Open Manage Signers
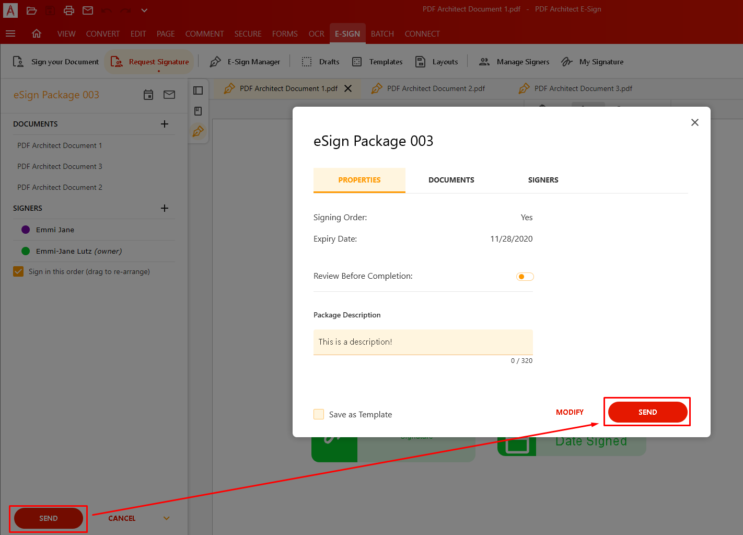 pyautogui.click(x=514, y=62)
